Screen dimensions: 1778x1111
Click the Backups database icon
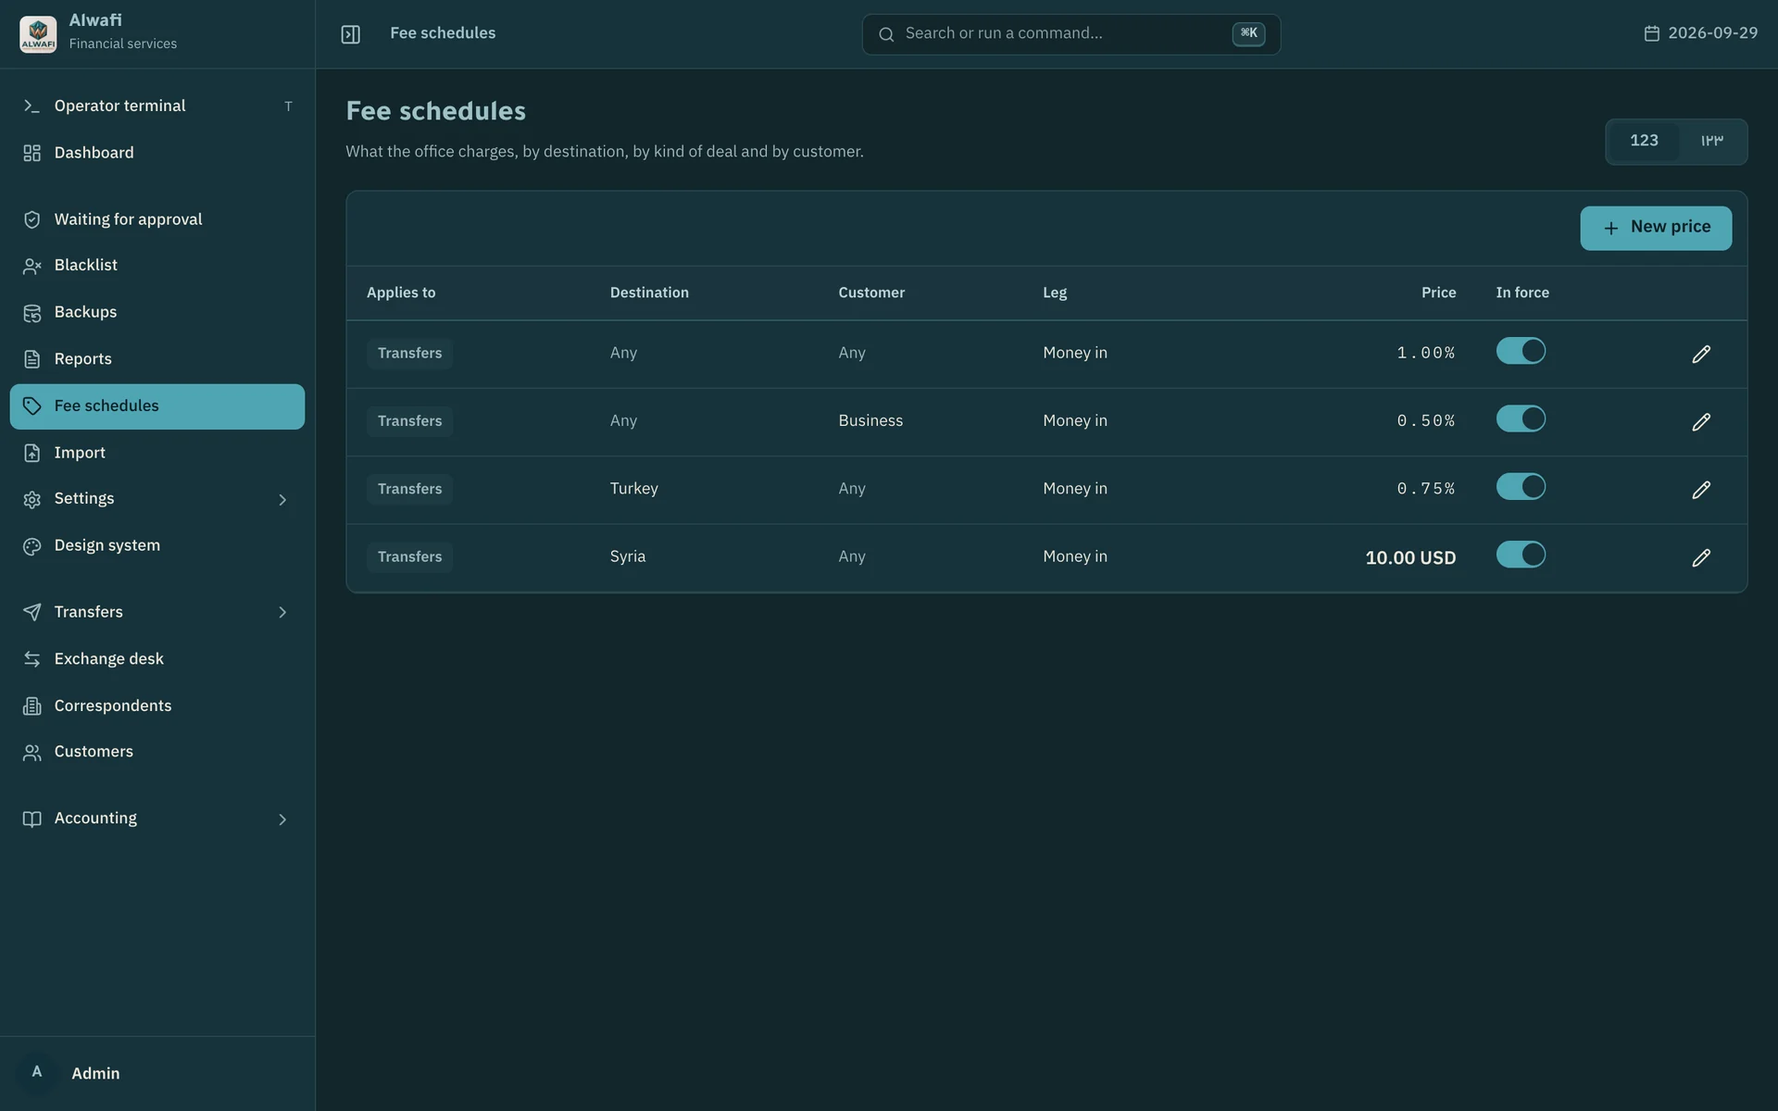[31, 313]
